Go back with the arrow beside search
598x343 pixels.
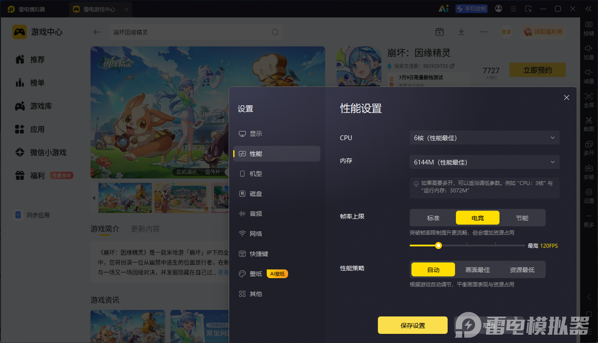pyautogui.click(x=97, y=32)
